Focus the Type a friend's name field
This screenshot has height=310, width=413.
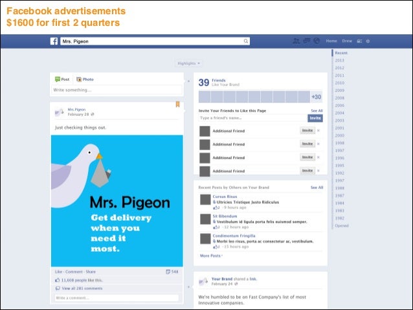[x=253, y=118]
